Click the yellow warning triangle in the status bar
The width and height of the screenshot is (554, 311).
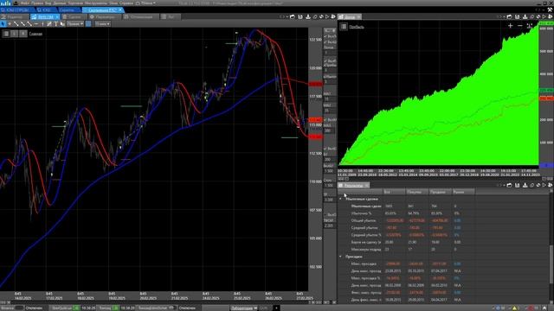pyautogui.click(x=514, y=308)
